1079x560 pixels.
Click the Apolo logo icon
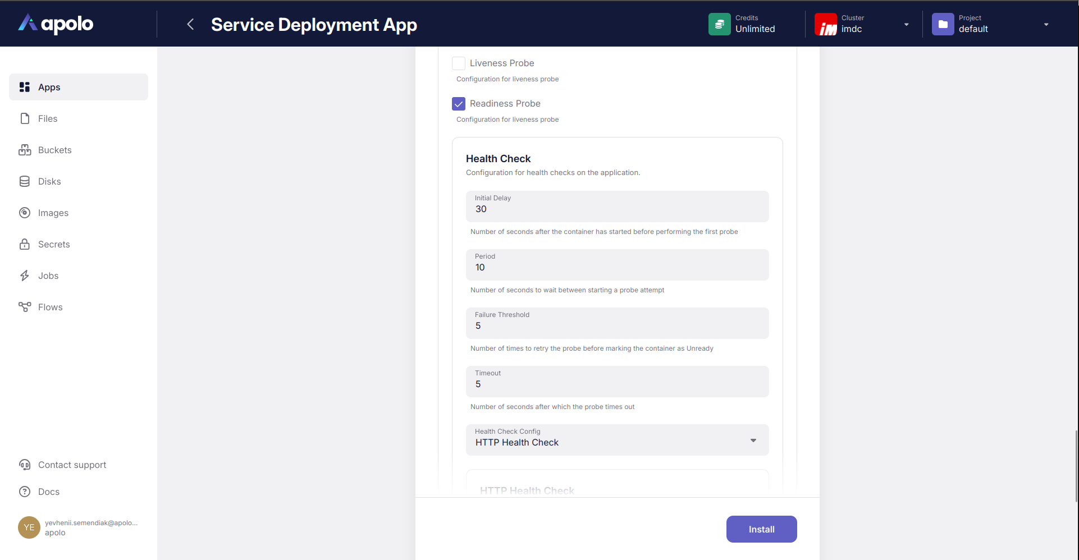28,23
